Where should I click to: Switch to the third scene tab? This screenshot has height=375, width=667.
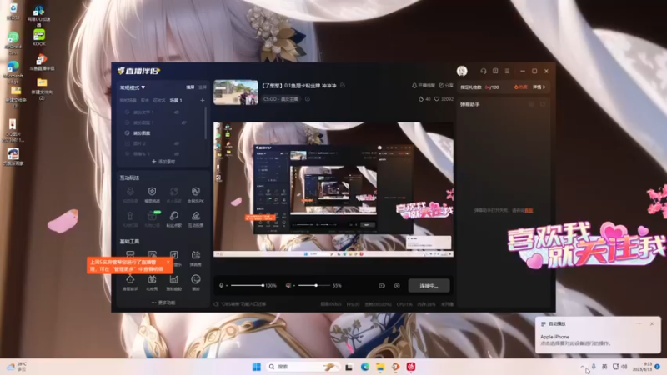[159, 100]
